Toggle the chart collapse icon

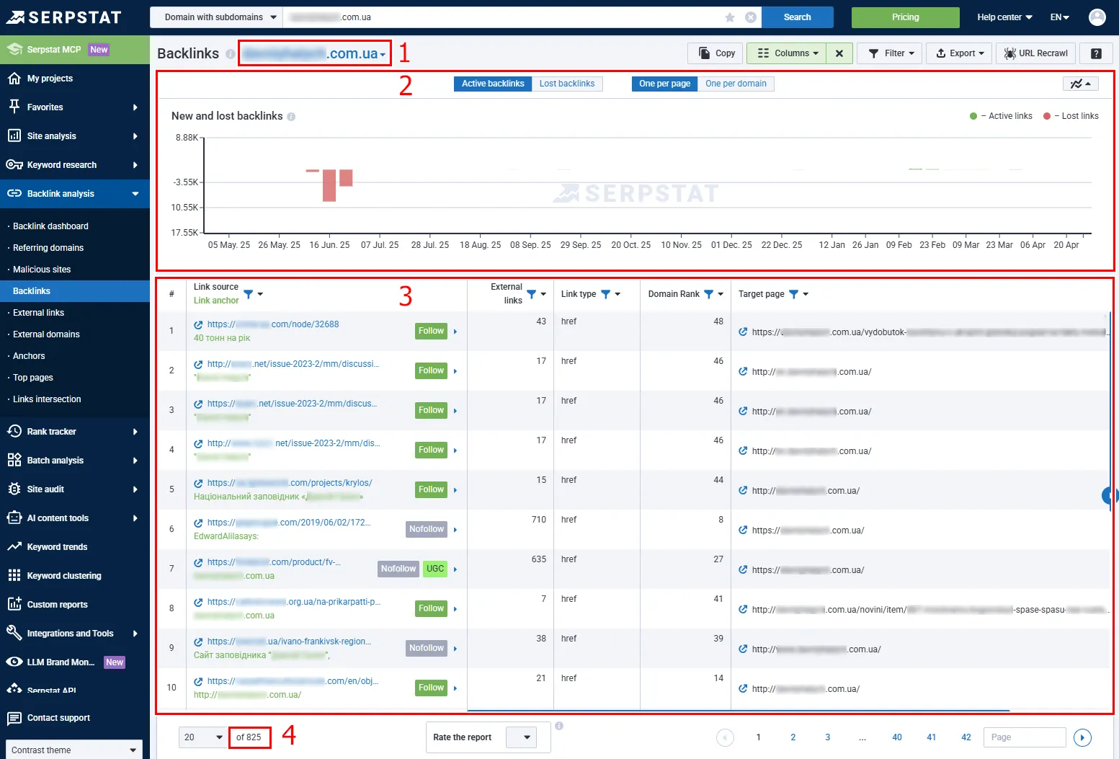point(1080,84)
